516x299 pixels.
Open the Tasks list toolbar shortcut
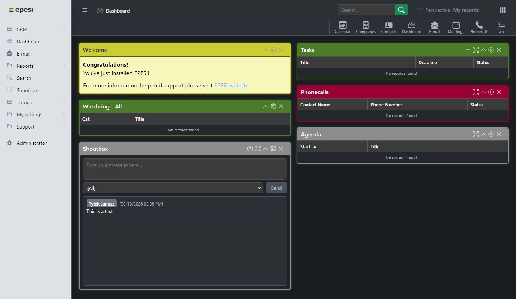pos(501,28)
